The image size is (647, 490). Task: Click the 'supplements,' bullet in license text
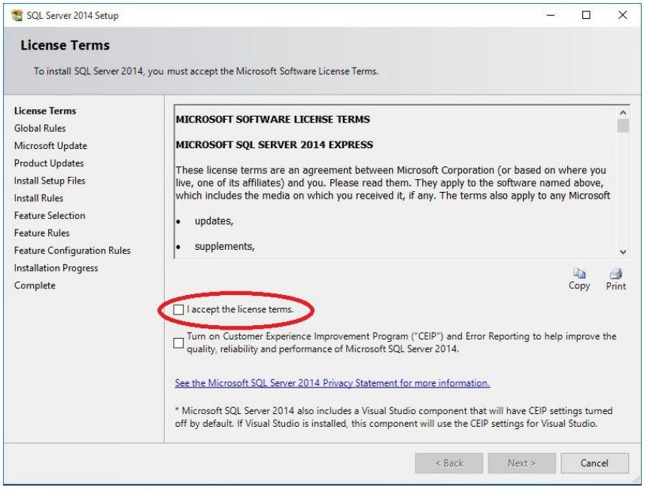pyautogui.click(x=224, y=246)
